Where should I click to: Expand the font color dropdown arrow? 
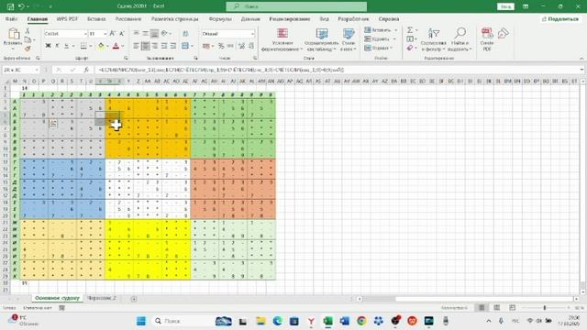pyautogui.click(x=122, y=46)
